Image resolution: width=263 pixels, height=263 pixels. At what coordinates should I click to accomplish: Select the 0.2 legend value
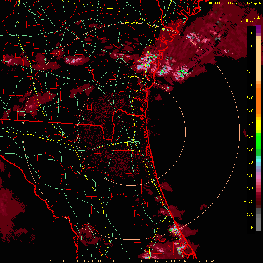pyautogui.click(x=250, y=189)
